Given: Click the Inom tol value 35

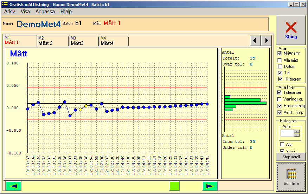Looking at the screenshot, I should click(x=252, y=141).
